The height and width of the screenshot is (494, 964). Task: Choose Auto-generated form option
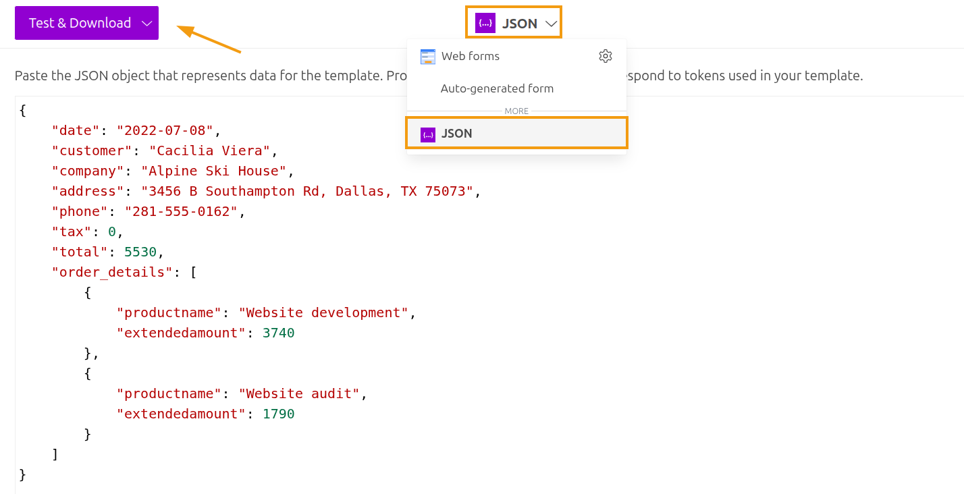point(497,88)
